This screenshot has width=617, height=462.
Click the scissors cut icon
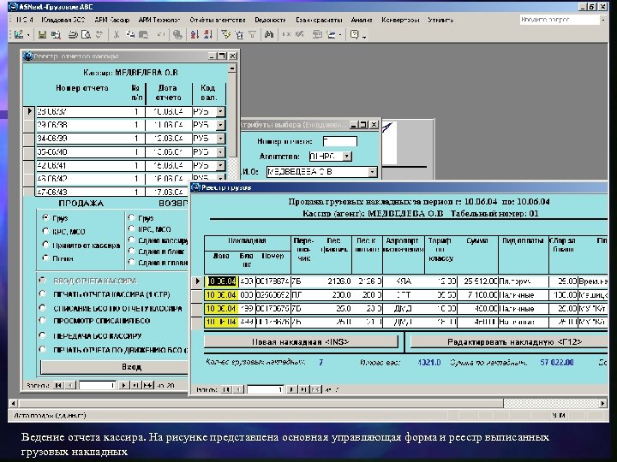click(x=116, y=35)
